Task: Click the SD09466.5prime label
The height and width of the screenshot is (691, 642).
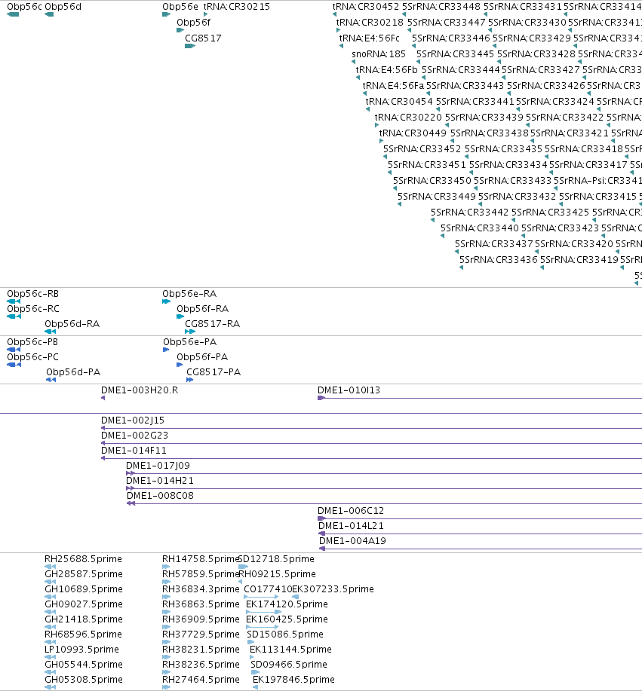Action: [289, 665]
